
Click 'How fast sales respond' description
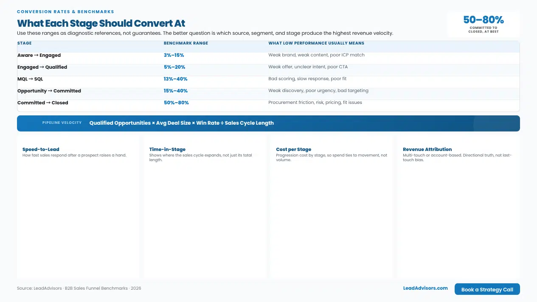[x=74, y=155]
